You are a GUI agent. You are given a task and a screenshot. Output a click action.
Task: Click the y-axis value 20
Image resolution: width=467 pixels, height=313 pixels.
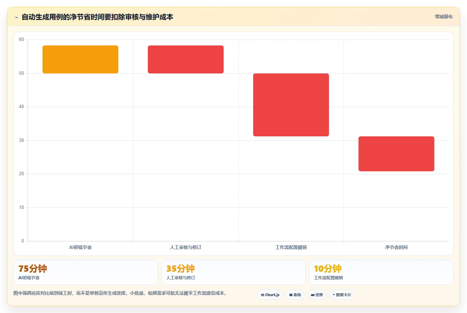(x=21, y=174)
